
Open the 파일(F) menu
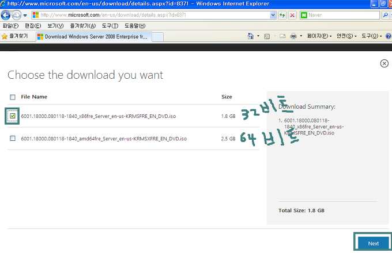pos(10,26)
